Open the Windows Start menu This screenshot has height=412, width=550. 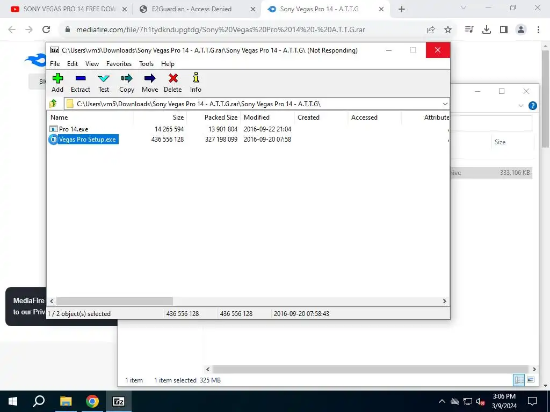point(13,401)
